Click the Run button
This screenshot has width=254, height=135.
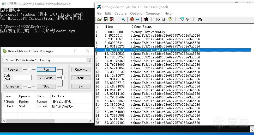tap(46, 70)
